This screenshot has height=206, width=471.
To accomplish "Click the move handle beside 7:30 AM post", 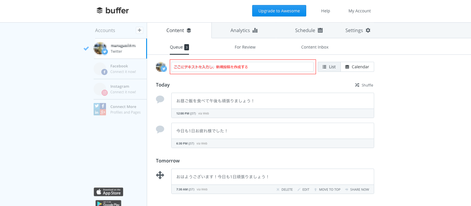I will pyautogui.click(x=160, y=175).
